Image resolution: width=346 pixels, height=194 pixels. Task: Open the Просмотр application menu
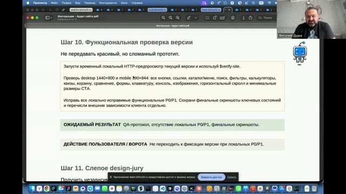(x=40, y=3)
